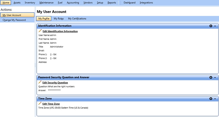The height and width of the screenshot is (117, 219).
Task: Click the 'Actions:' sidebar heading
Action: click(6, 9)
